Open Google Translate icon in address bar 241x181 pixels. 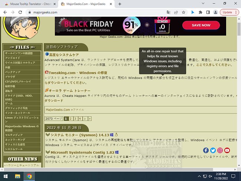pos(168,12)
